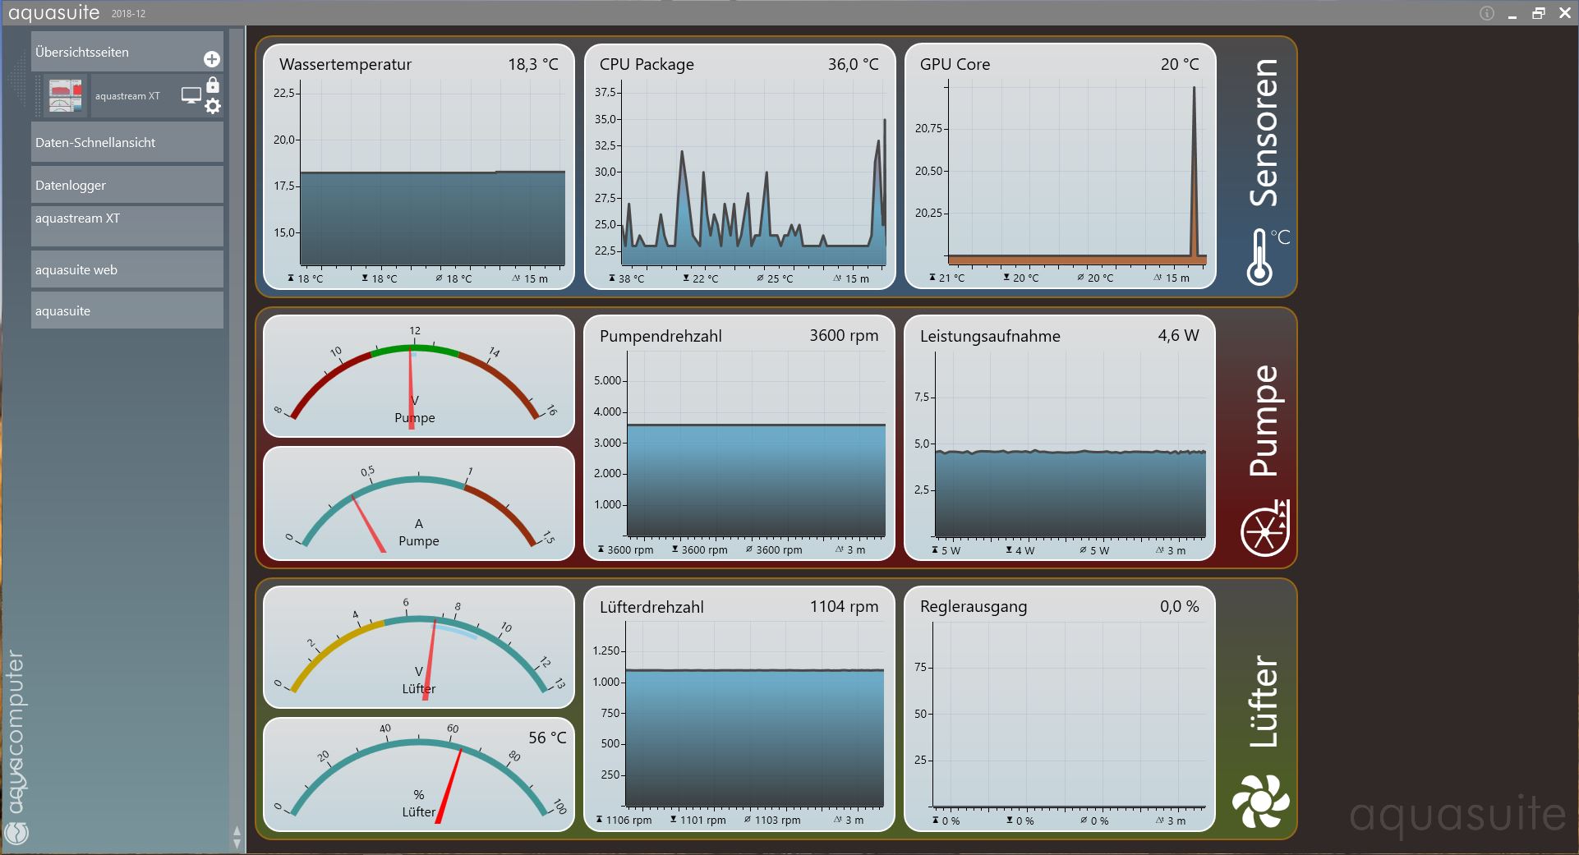Open the aquasuite web section
The width and height of the screenshot is (1579, 855).
(127, 269)
